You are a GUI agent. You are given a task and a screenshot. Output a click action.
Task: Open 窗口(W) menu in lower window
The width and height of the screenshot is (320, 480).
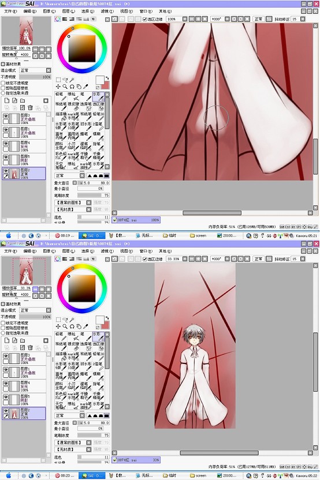(x=146, y=251)
